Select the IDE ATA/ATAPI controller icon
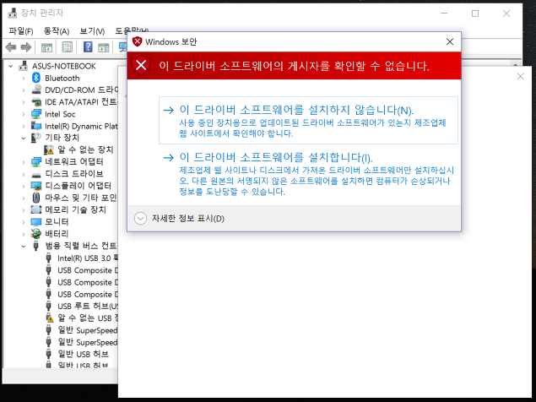The width and height of the screenshot is (536, 402). 36,102
